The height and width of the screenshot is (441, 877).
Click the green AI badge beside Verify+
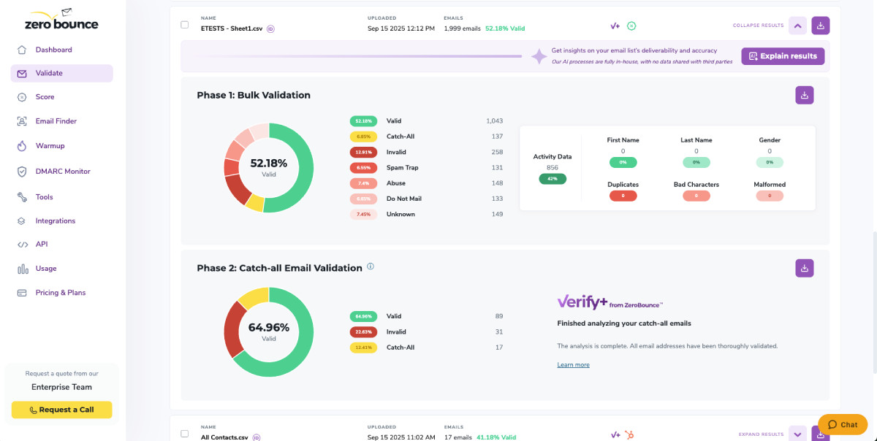pos(630,25)
